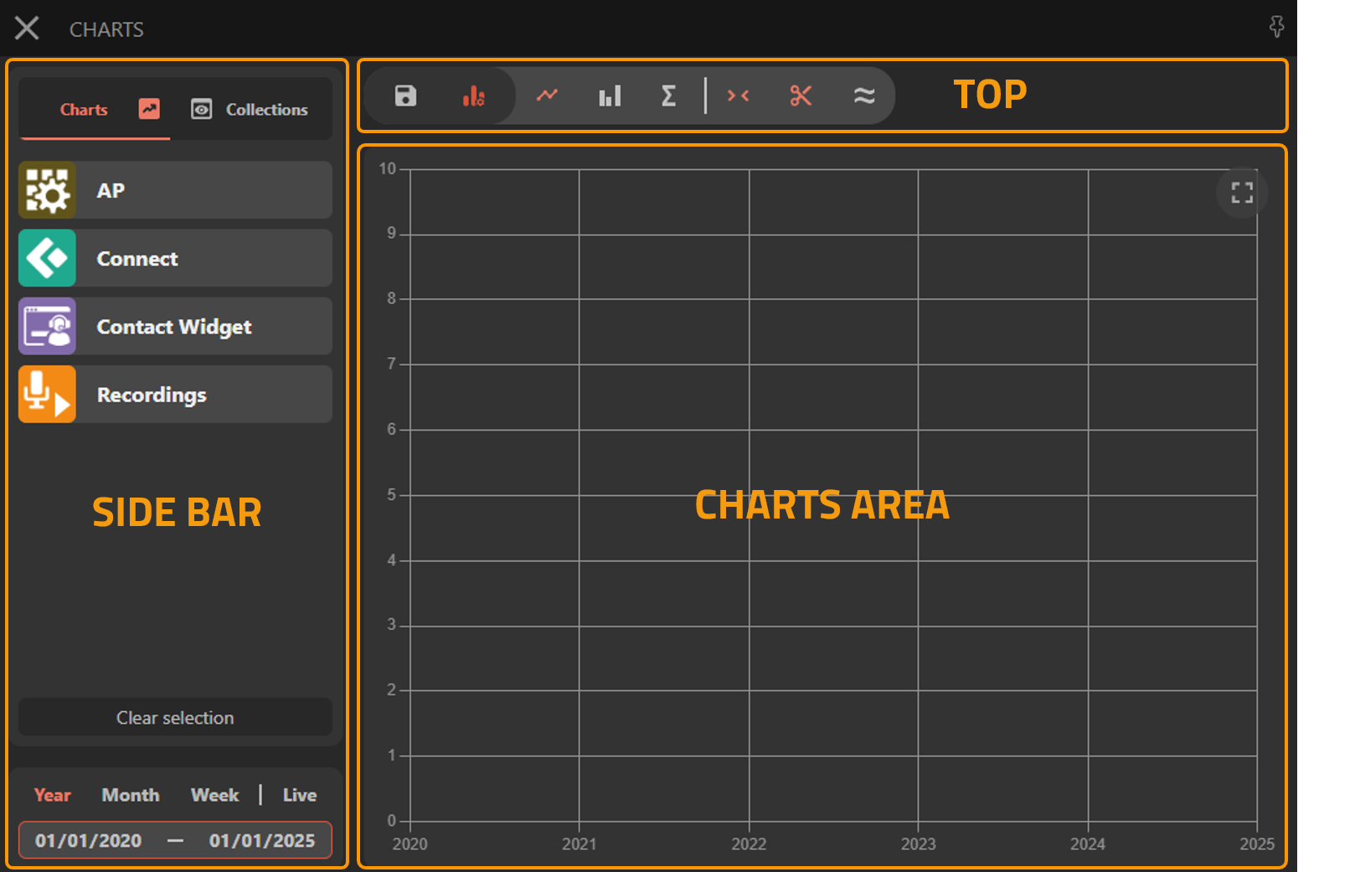This screenshot has height=872, width=1360.
Task: Expand the AP chart category
Action: pyautogui.click(x=175, y=190)
